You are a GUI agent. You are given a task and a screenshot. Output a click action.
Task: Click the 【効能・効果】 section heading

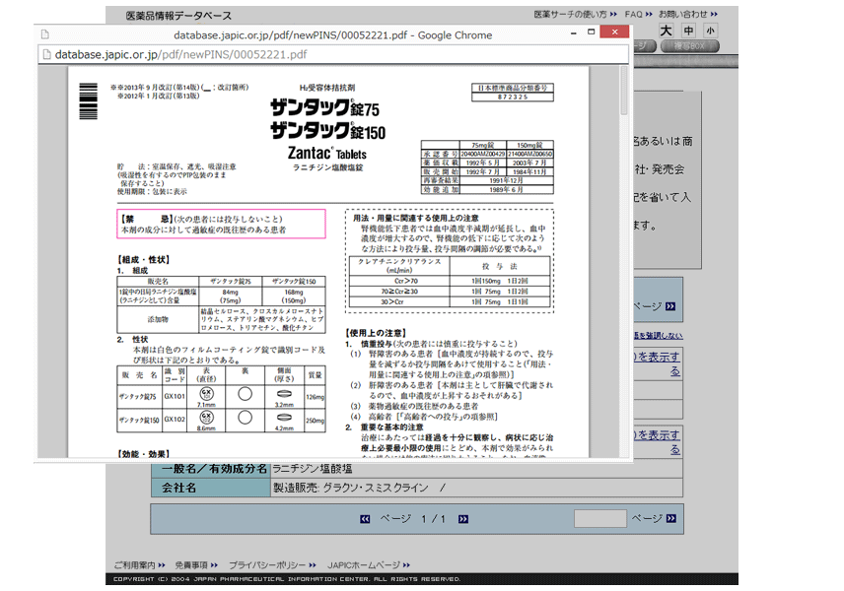coord(144,454)
